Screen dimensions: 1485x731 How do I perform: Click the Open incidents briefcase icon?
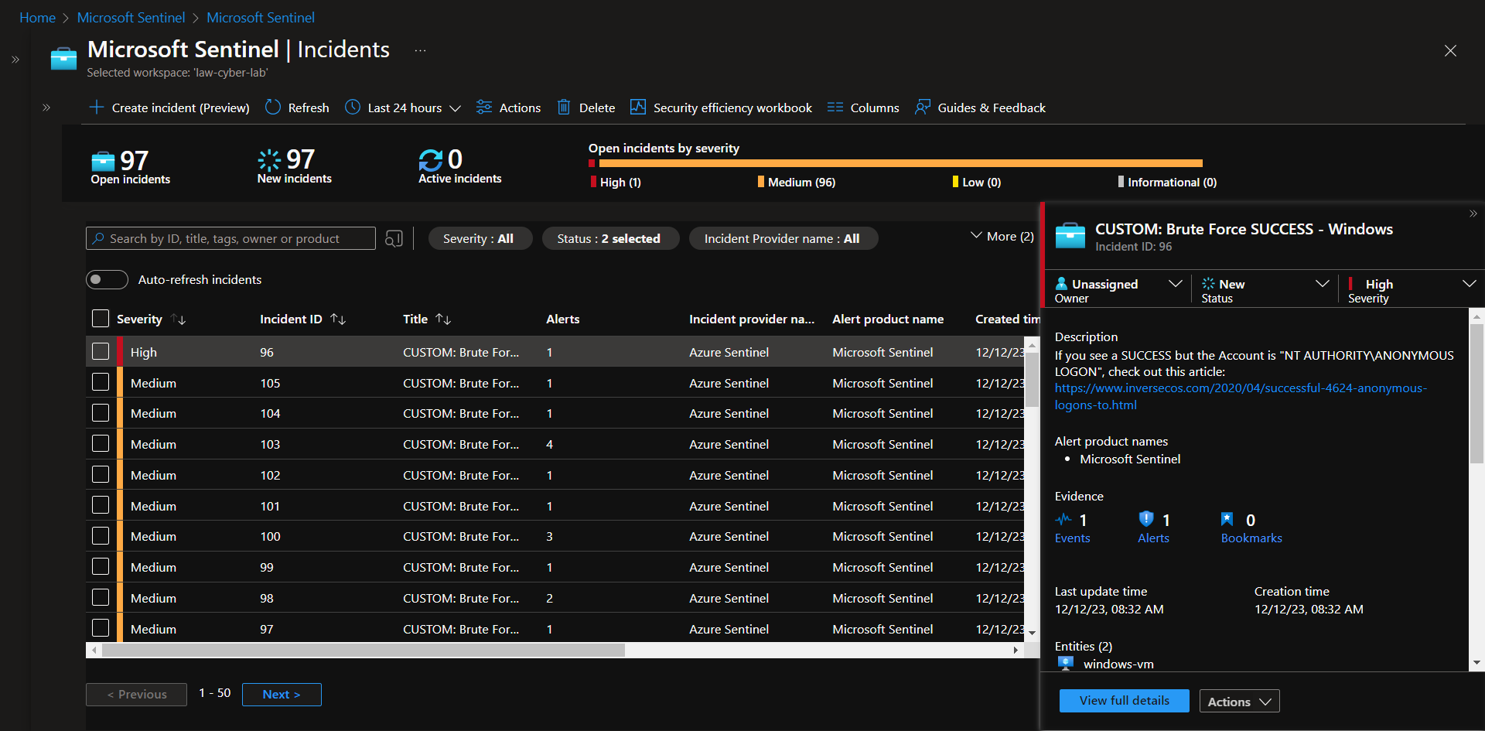click(x=103, y=161)
